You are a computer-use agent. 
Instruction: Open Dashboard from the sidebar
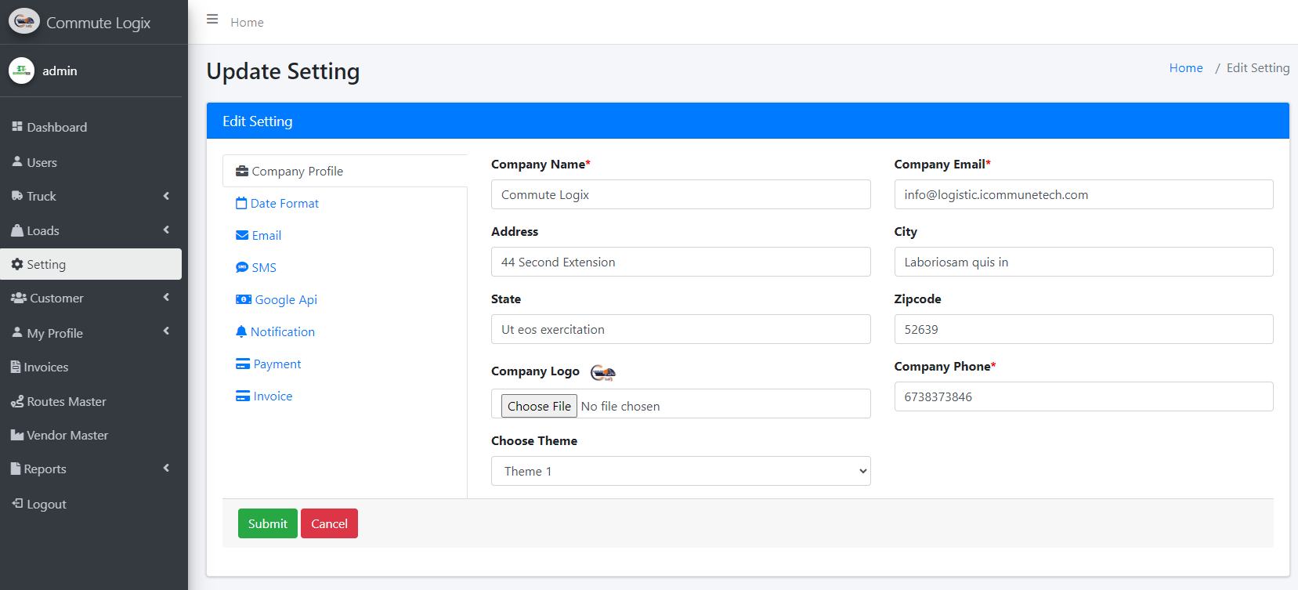point(56,127)
